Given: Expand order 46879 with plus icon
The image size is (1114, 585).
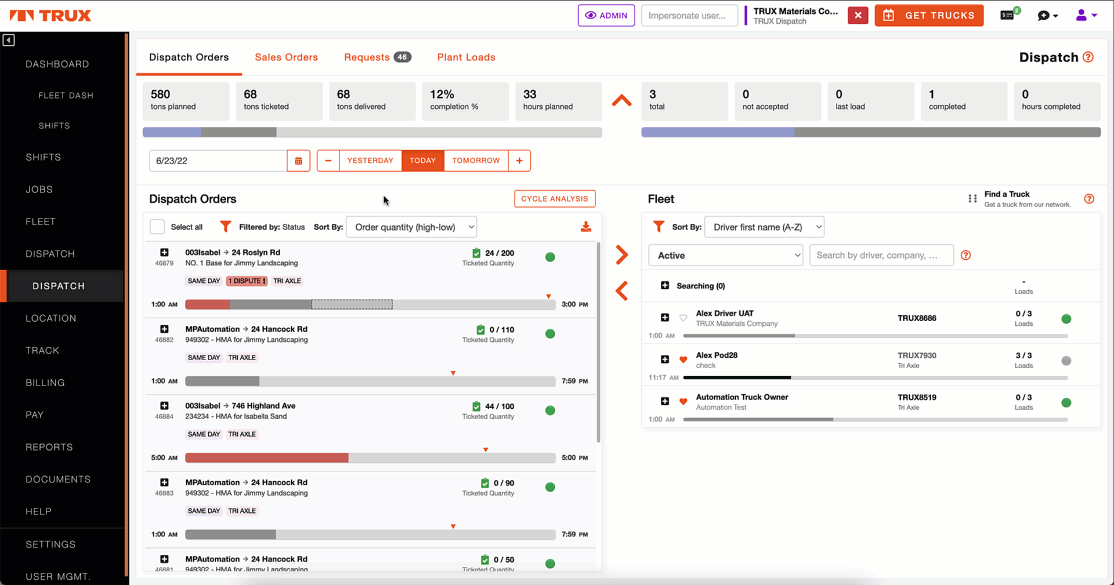Looking at the screenshot, I should click(x=164, y=252).
